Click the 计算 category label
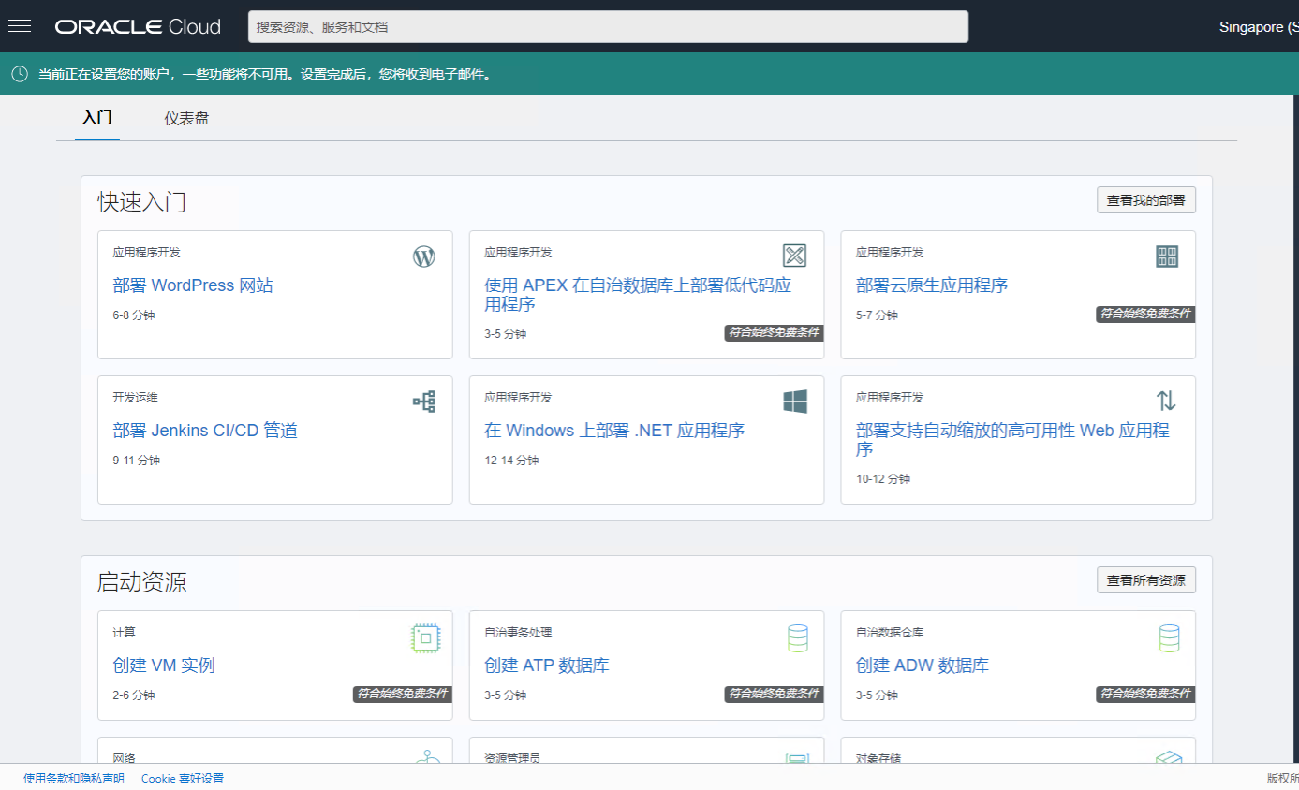This screenshot has height=790, width=1299. 124,633
